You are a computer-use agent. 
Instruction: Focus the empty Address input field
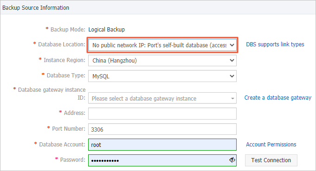click(x=162, y=114)
